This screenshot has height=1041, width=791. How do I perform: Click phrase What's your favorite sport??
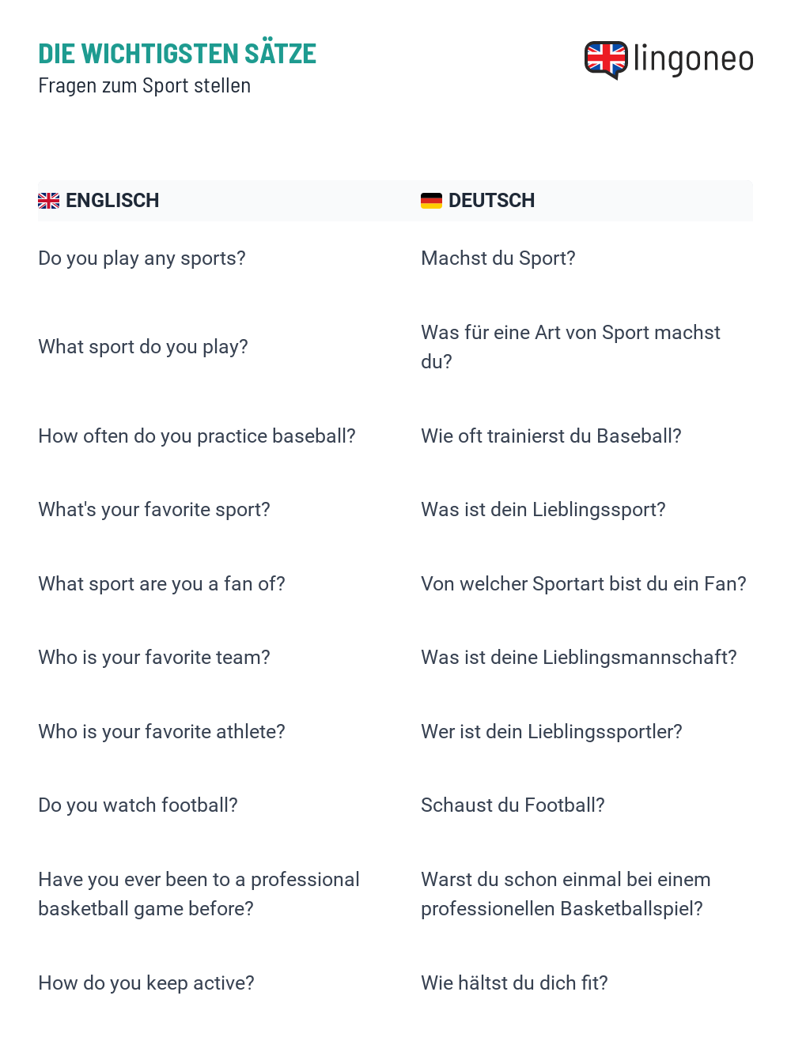[154, 510]
